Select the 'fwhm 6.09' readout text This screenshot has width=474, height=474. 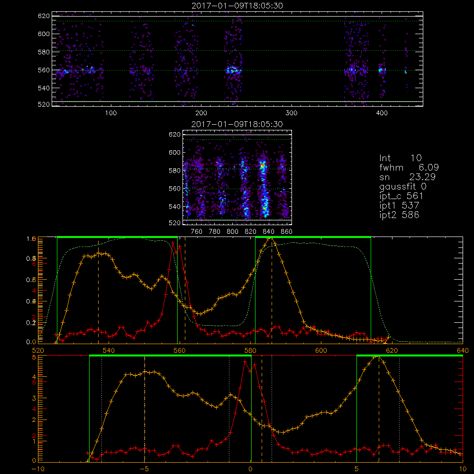409,167
